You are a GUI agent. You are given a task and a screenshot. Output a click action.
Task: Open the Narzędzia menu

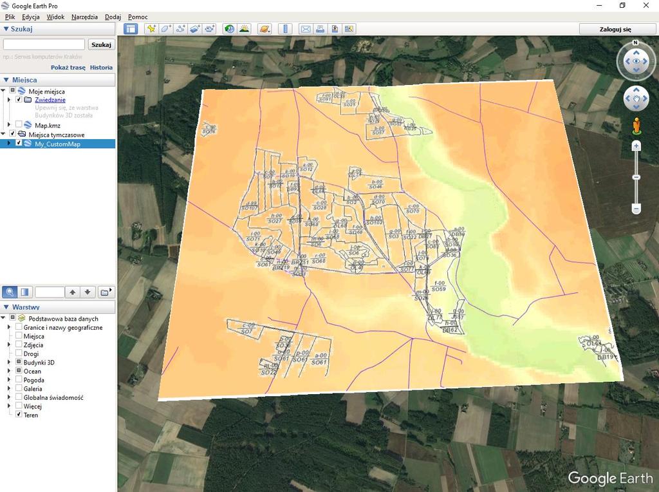coord(84,17)
